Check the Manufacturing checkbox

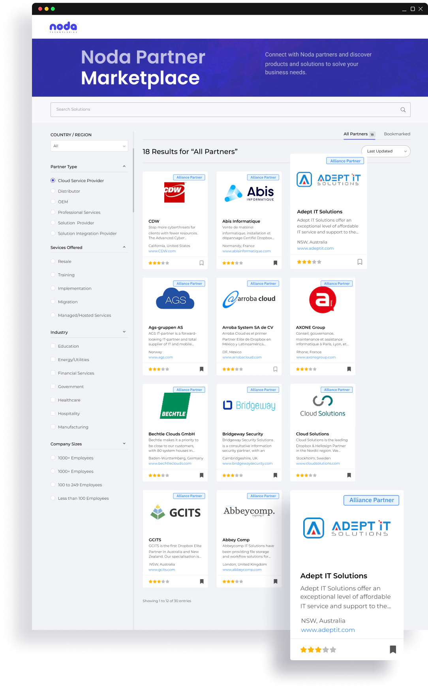click(x=53, y=427)
